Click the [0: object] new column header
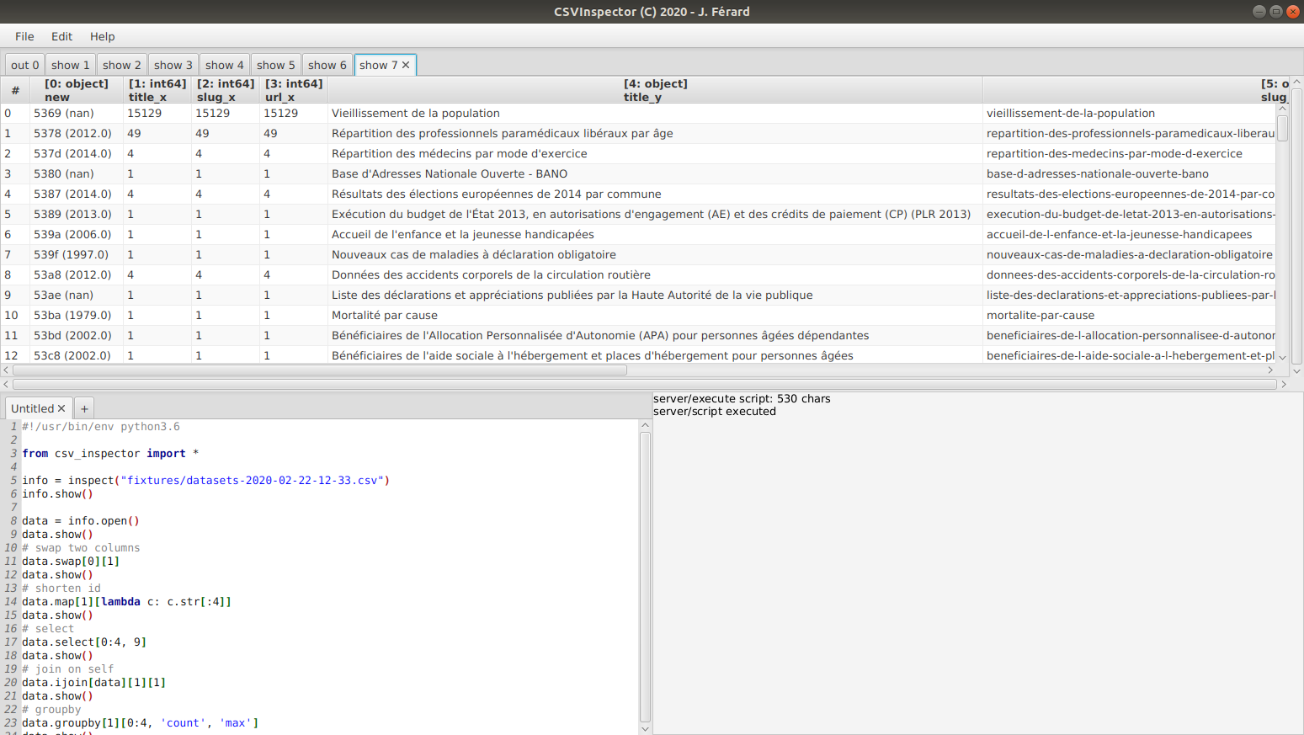 [x=76, y=90]
